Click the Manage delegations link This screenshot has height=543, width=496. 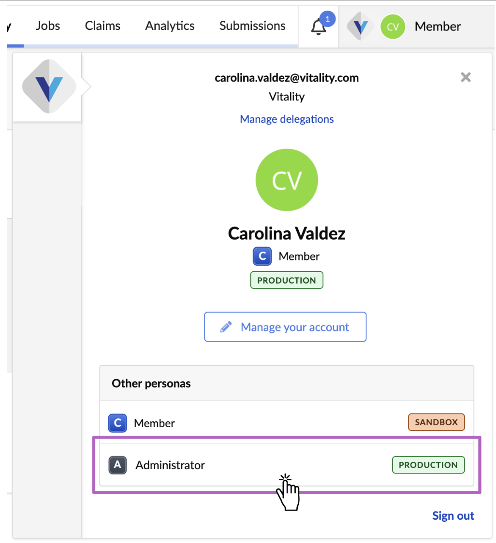click(x=287, y=119)
